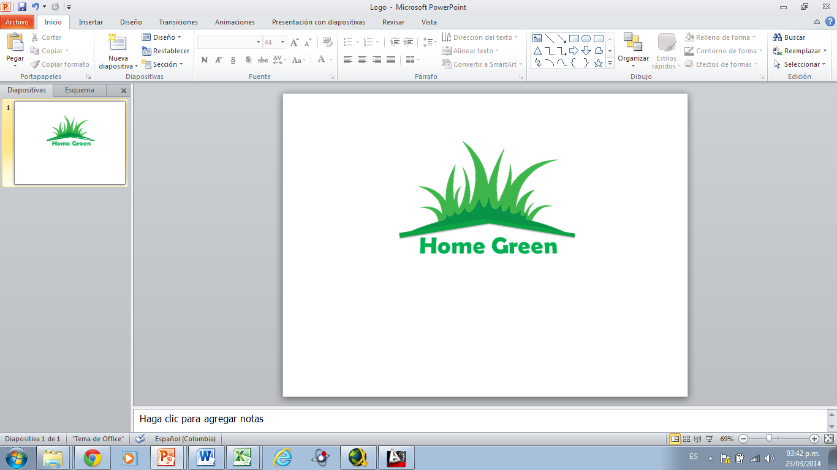The width and height of the screenshot is (837, 470).
Task: Select the rectangle shape in gallery
Action: click(574, 38)
